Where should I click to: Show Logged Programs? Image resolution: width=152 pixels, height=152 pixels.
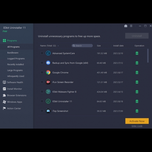point(16,59)
